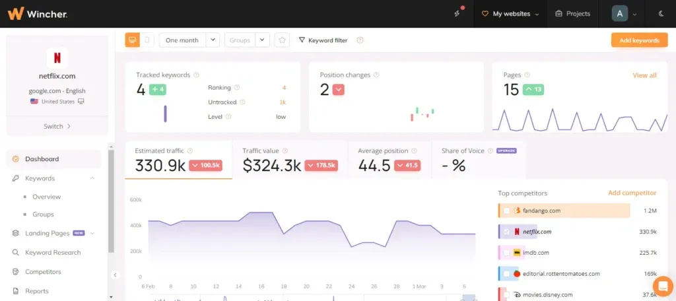Click help icon next to Tracked keywords
Image resolution: width=676 pixels, height=301 pixels.
[196, 75]
